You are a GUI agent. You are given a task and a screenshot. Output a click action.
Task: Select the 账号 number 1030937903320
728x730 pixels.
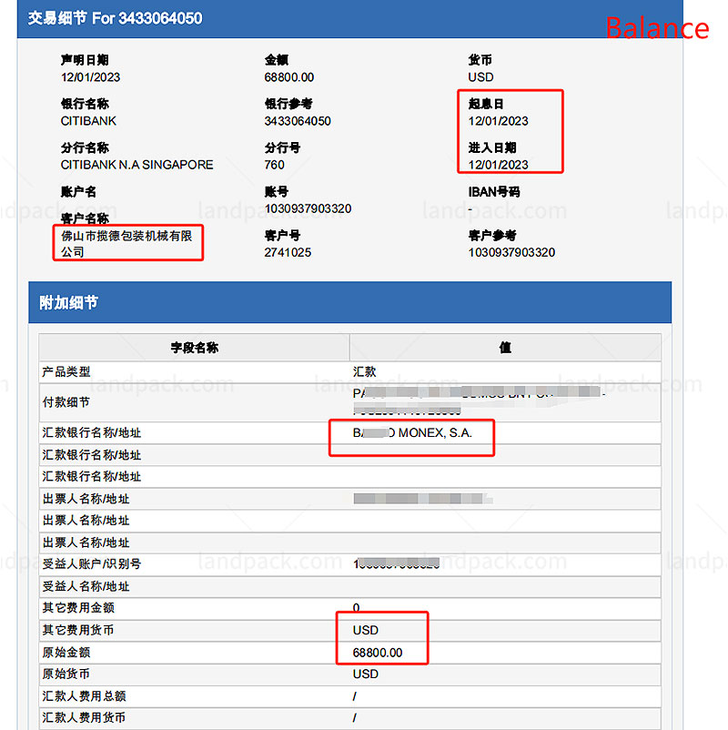tap(308, 208)
